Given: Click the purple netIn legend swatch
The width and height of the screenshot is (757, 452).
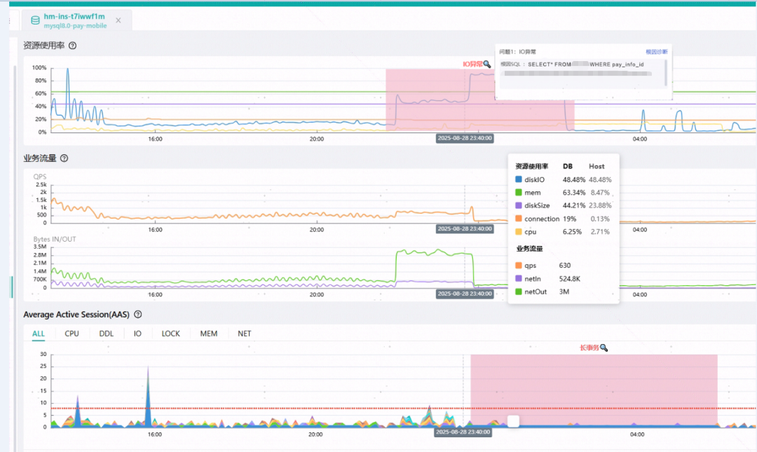Looking at the screenshot, I should 519,279.
